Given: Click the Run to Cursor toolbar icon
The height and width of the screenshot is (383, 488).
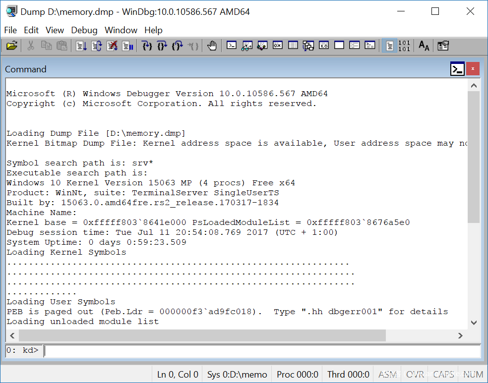Looking at the screenshot, I should point(193,46).
